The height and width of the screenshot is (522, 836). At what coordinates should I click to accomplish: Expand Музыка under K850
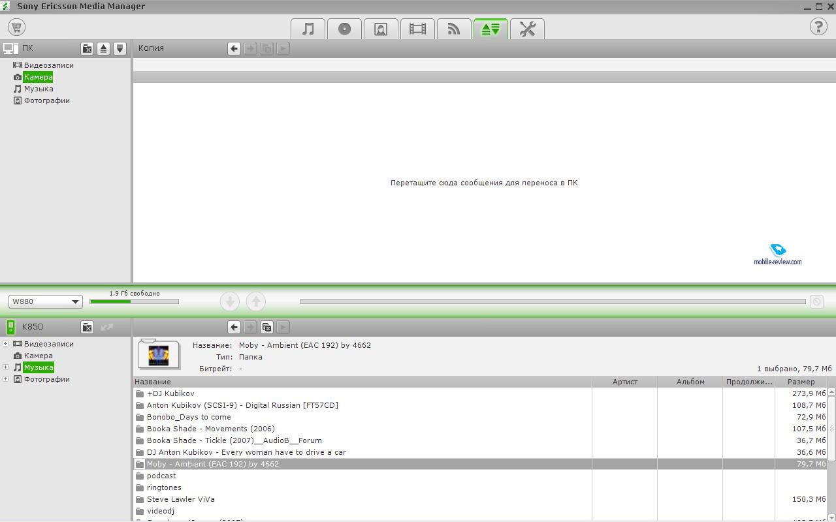[x=6, y=367]
